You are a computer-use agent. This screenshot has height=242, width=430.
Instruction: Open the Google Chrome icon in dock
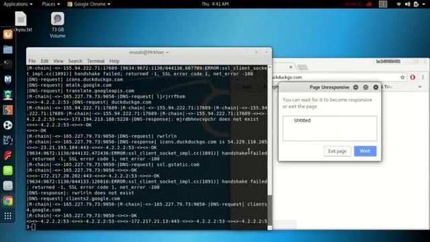coord(7,201)
